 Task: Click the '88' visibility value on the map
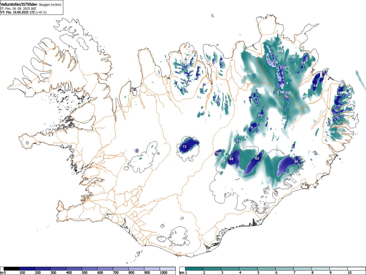231,159
